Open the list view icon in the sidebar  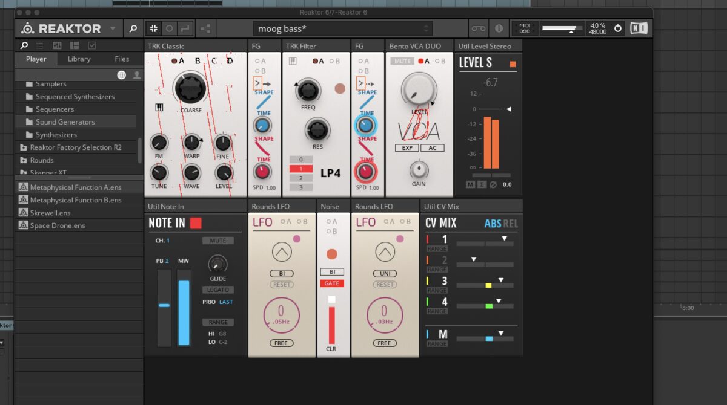click(40, 45)
